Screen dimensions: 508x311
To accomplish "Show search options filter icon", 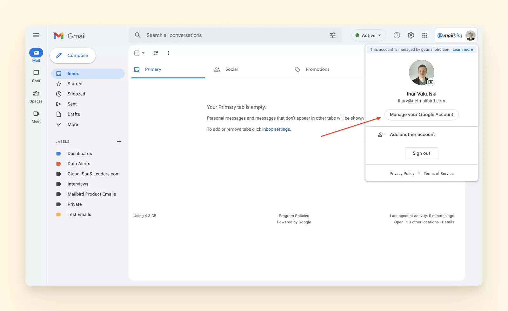I will tap(332, 35).
